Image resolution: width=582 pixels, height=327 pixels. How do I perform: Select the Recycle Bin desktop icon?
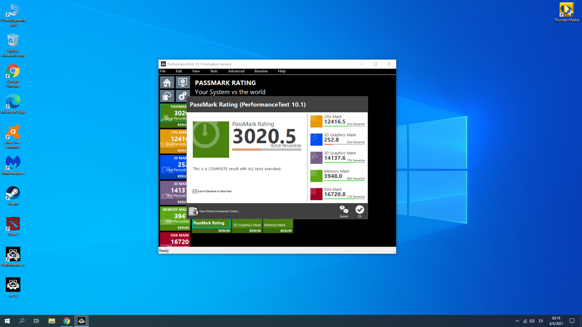pos(13,45)
